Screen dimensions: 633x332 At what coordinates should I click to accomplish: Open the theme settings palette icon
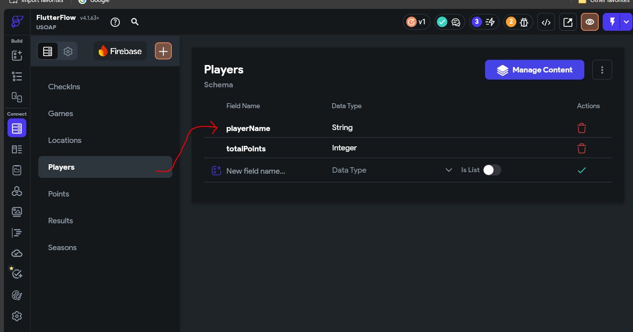tap(17, 295)
